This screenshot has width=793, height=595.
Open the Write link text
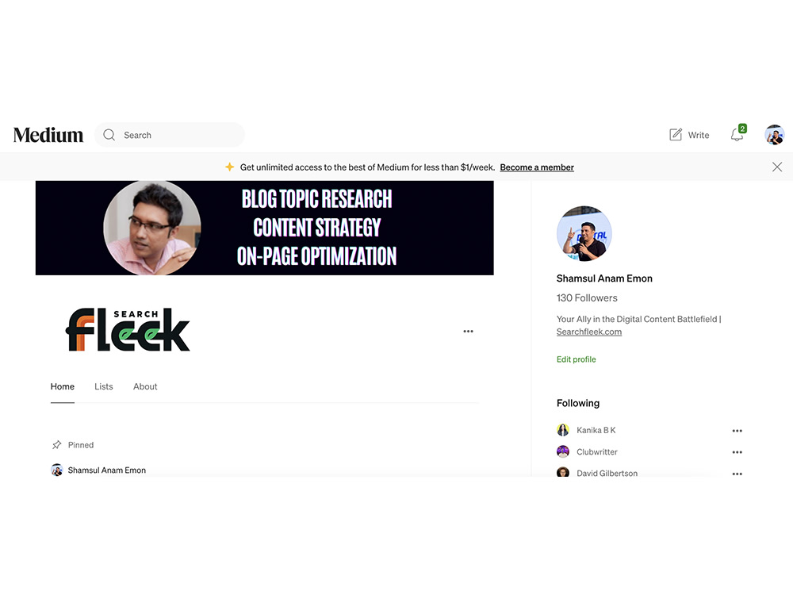pos(699,135)
